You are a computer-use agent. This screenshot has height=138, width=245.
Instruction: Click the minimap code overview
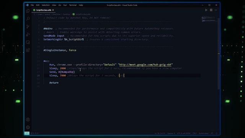[x=208, y=19]
